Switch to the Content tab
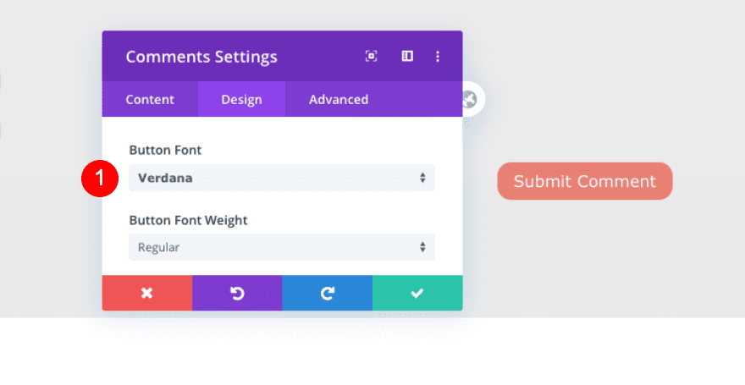Screen dimensions: 745x385 [150, 99]
